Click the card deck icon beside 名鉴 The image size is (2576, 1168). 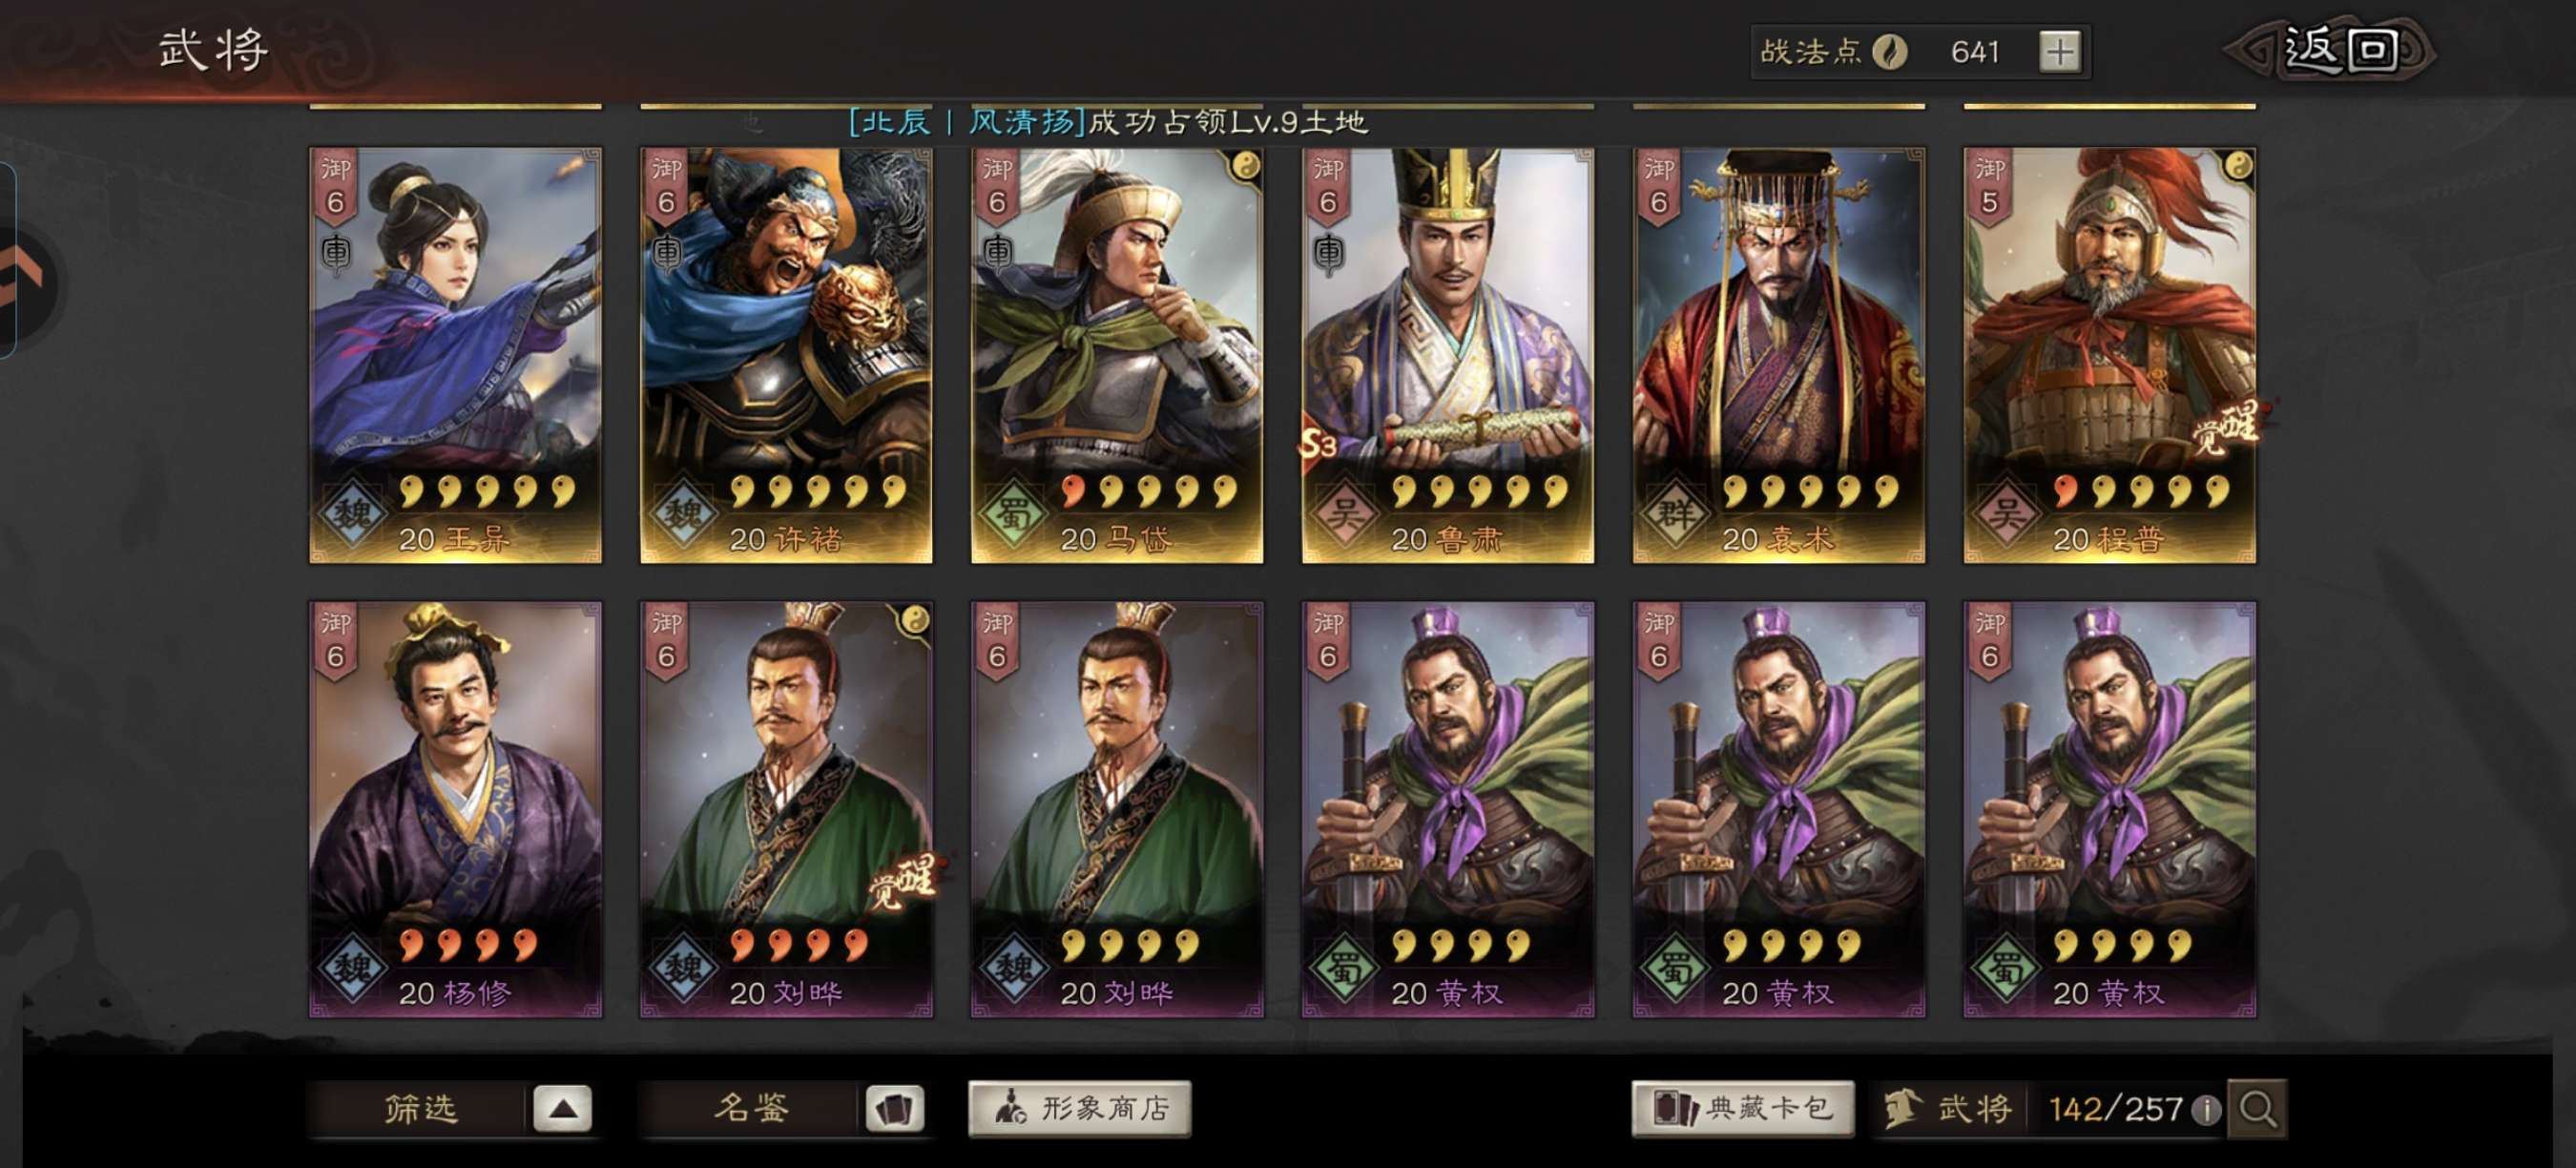click(893, 1109)
